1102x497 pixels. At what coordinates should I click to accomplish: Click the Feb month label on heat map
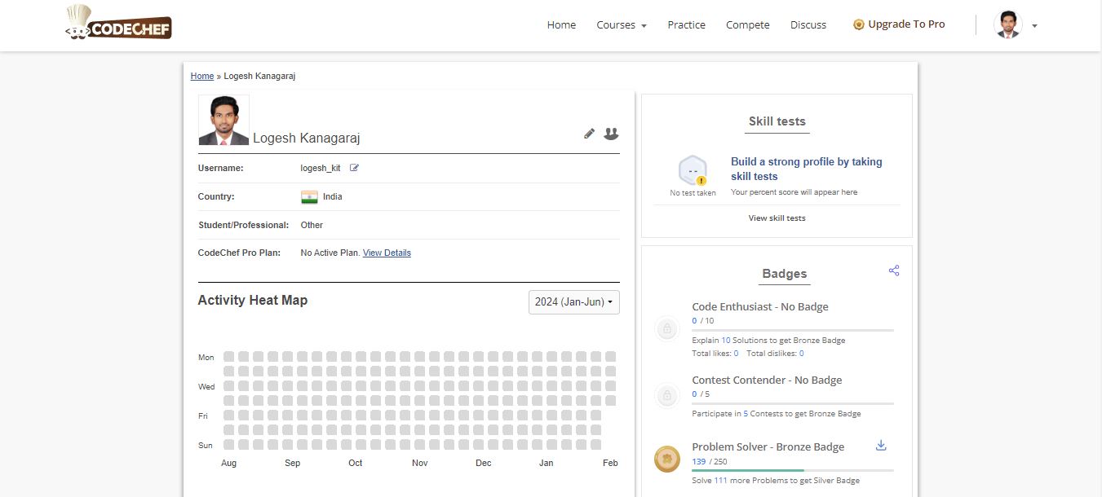(610, 463)
